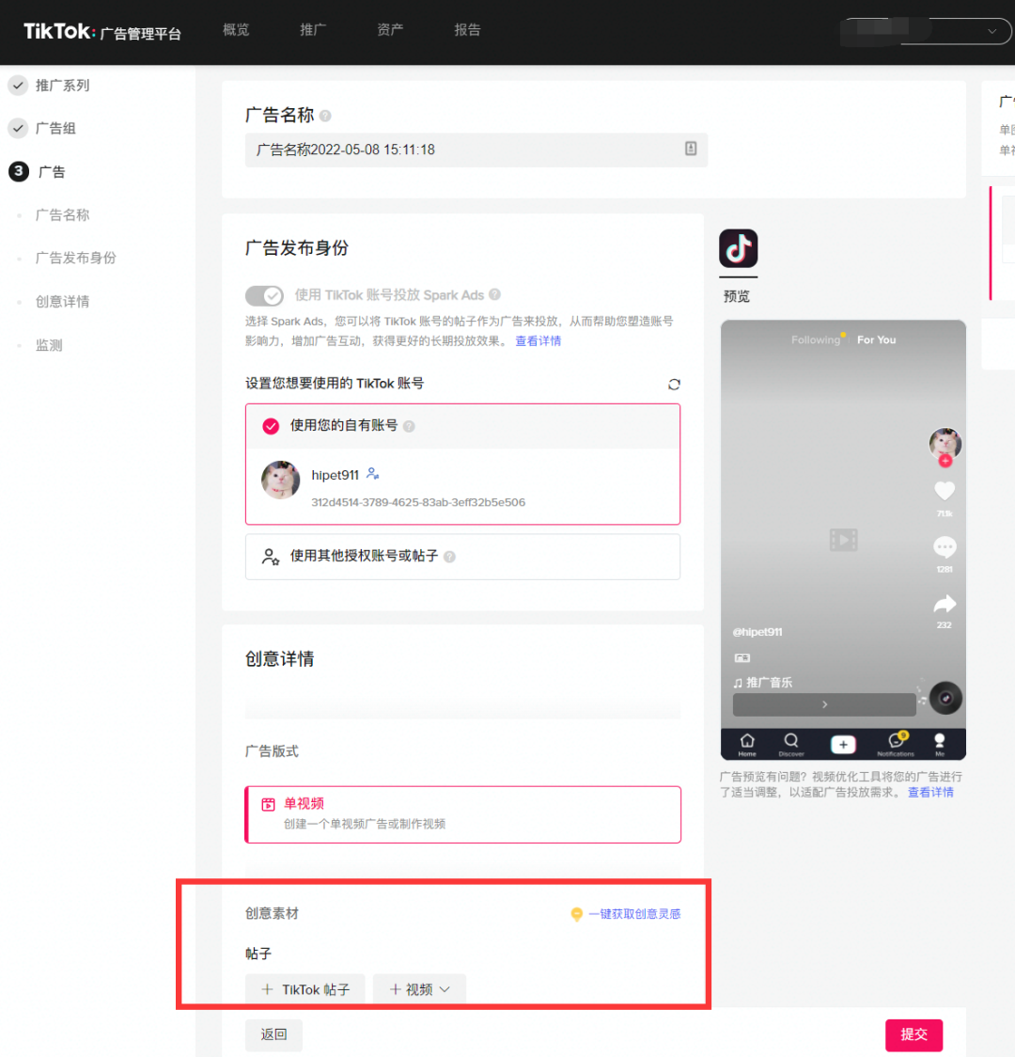Click the comment bubble icon in preview

coord(945,546)
